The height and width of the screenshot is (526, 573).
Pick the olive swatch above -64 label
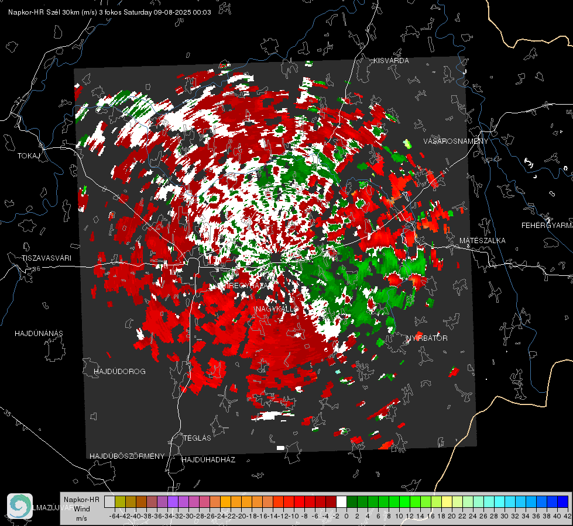[x=120, y=502]
